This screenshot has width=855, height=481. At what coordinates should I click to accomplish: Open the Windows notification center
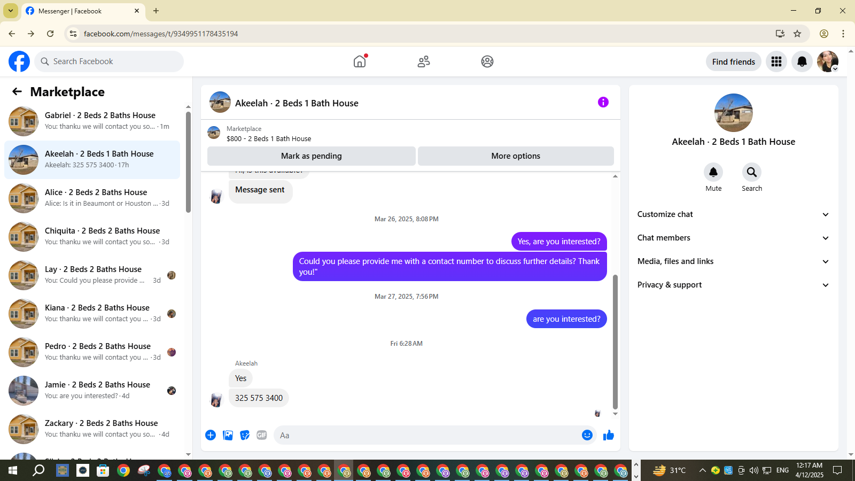(838, 470)
